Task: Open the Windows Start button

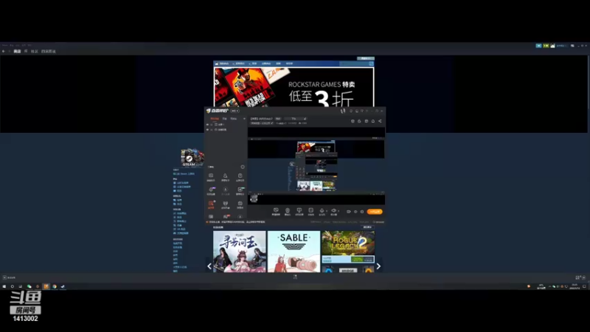Action: point(4,286)
